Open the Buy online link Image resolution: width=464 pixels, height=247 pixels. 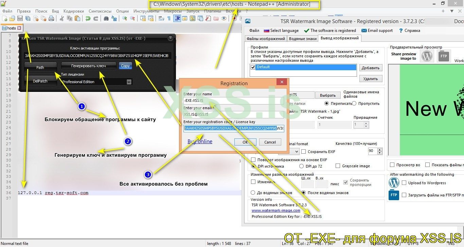pos(200,141)
